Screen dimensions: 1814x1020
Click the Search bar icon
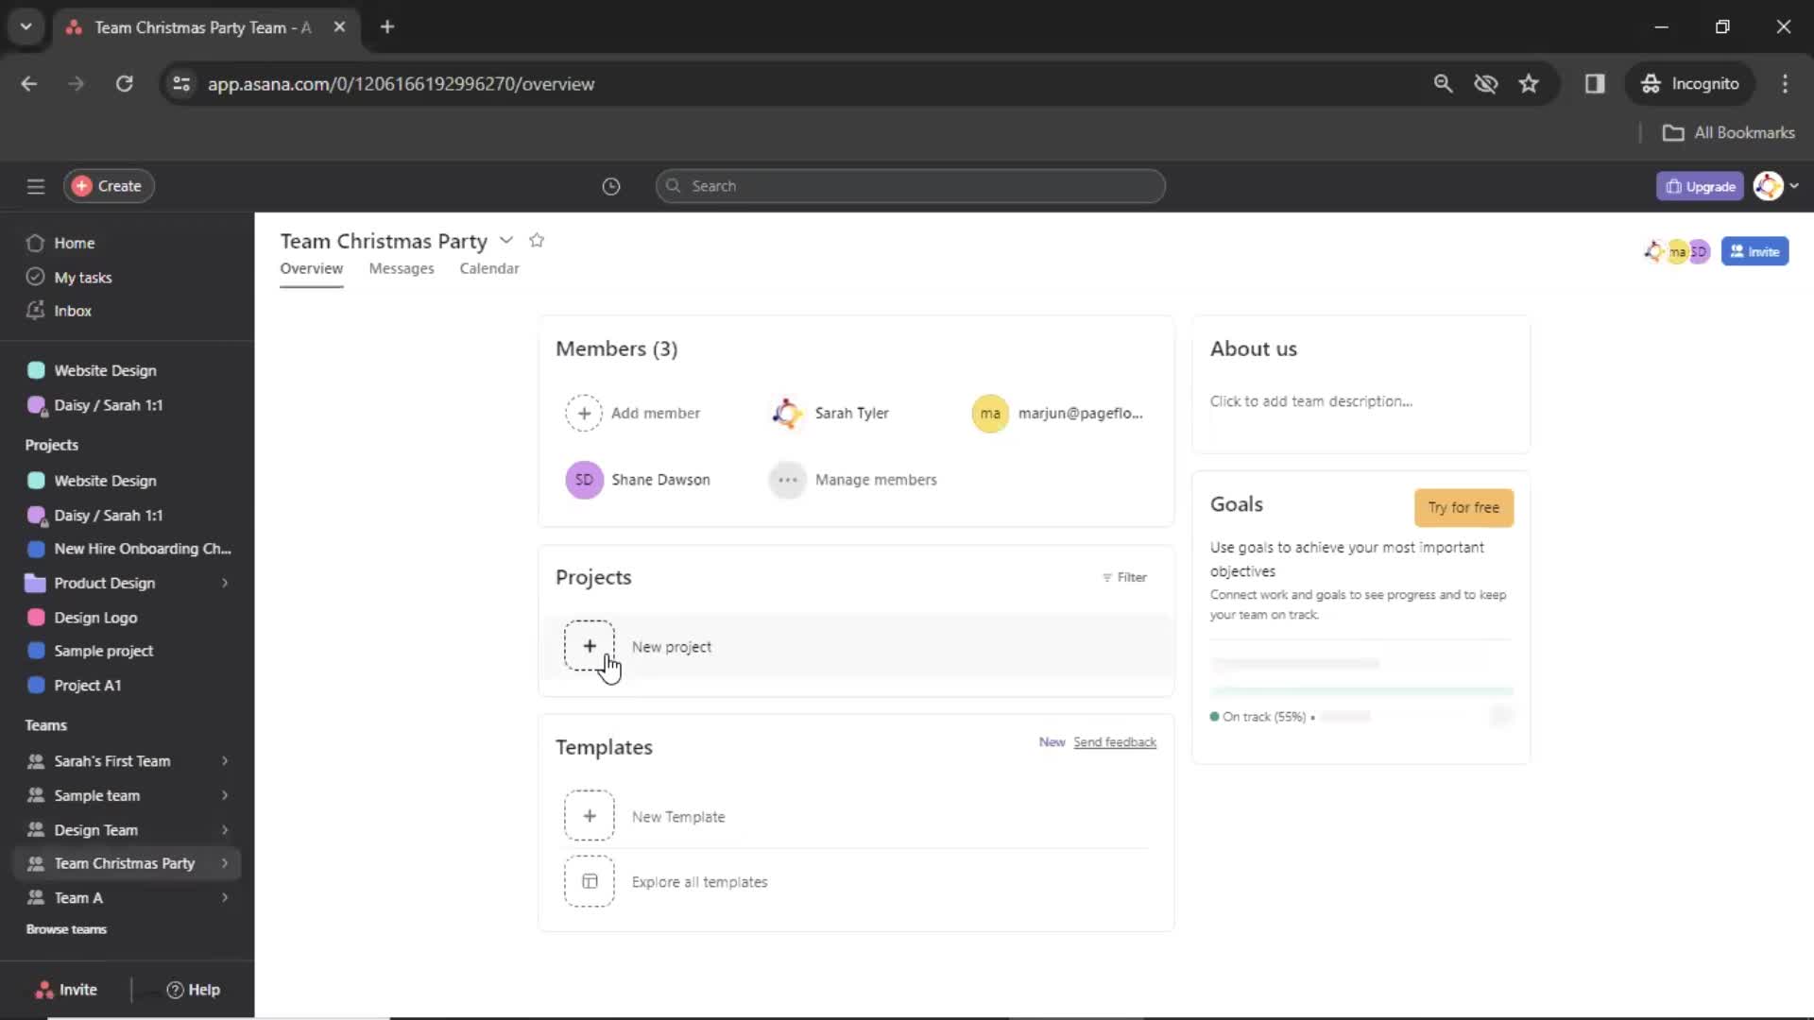click(673, 185)
